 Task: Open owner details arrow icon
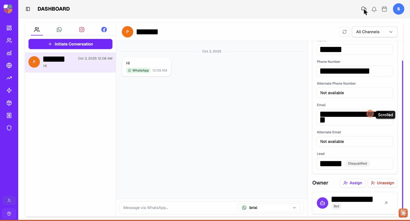point(386,203)
